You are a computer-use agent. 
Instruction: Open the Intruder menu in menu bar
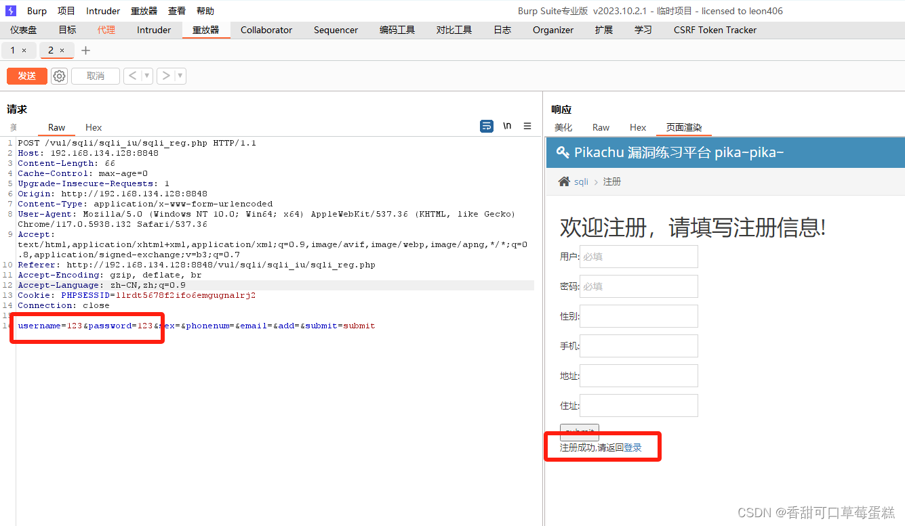[103, 11]
